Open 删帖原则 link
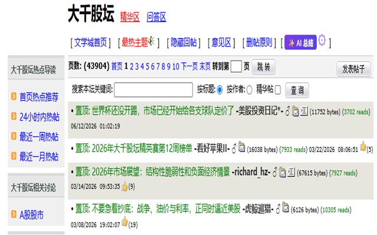Screen dimensions: 377x235 coord(259,43)
